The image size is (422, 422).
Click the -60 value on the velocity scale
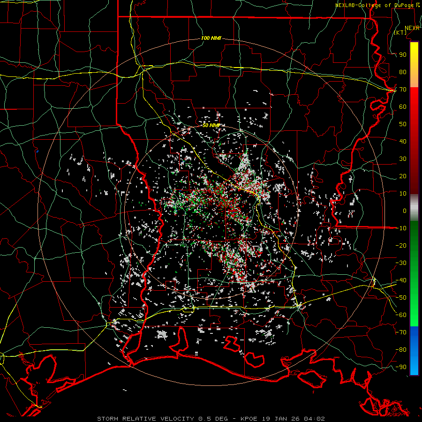coord(401,315)
